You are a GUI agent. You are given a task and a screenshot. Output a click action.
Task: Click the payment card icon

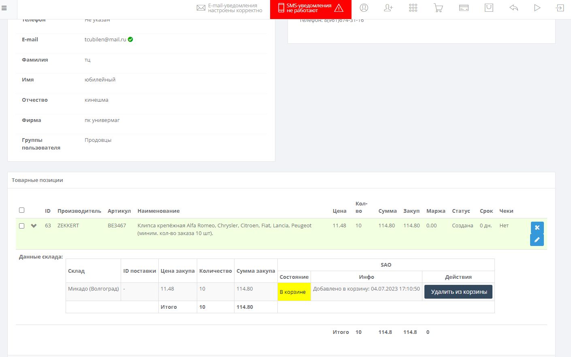point(464,8)
